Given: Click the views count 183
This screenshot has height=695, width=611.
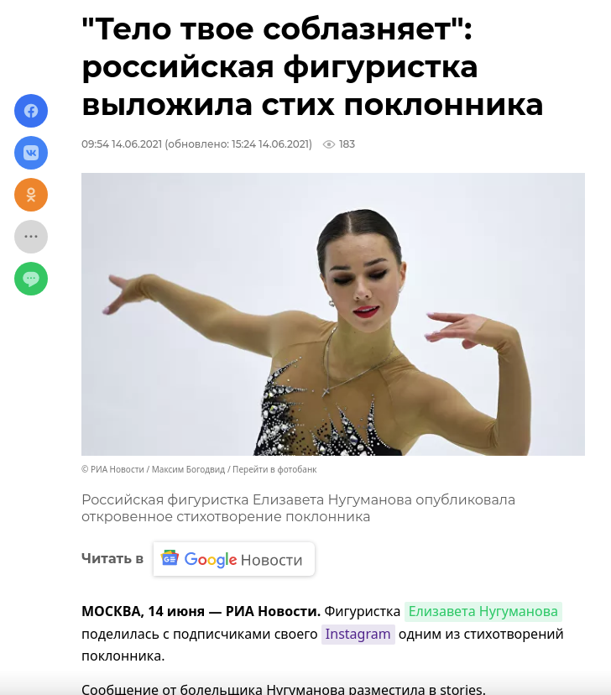Looking at the screenshot, I should click(347, 144).
